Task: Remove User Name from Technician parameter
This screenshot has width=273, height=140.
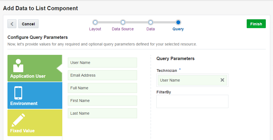Action: coord(222,80)
